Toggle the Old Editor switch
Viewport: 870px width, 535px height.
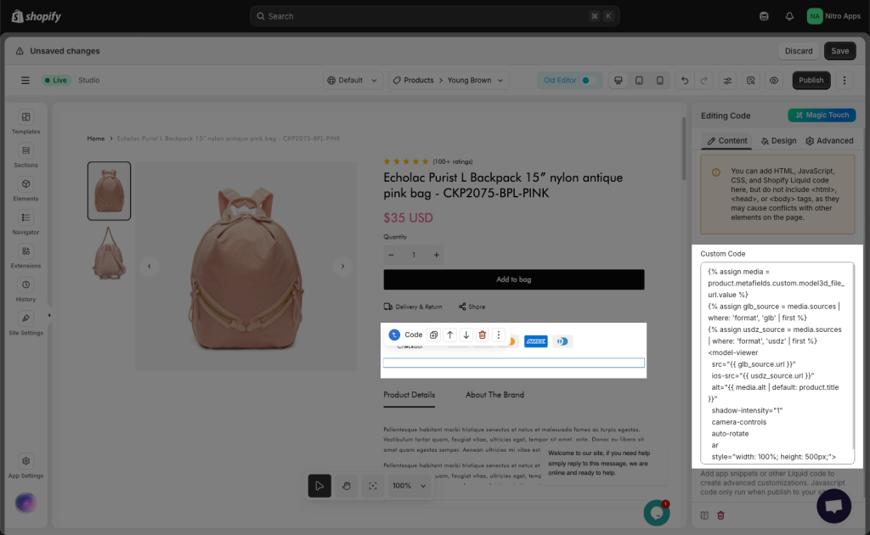pyautogui.click(x=585, y=81)
